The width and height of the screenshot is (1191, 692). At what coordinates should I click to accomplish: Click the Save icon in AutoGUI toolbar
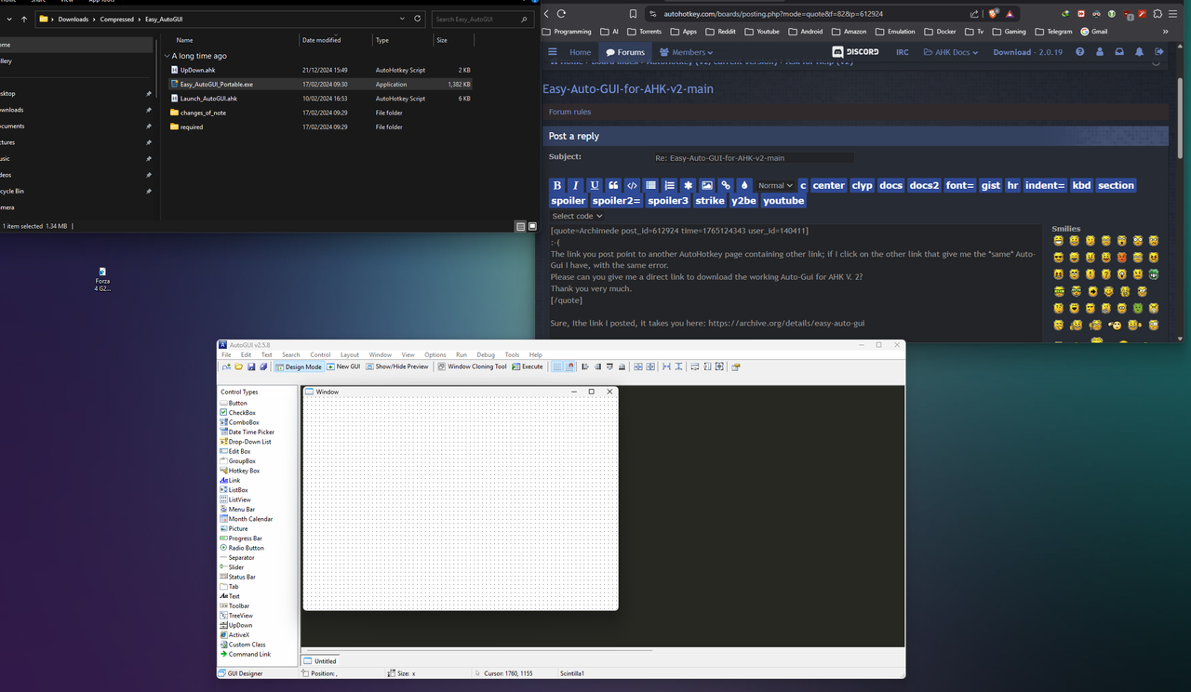pyautogui.click(x=251, y=366)
